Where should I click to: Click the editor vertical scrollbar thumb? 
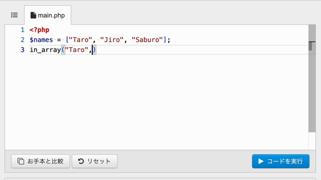(312, 78)
